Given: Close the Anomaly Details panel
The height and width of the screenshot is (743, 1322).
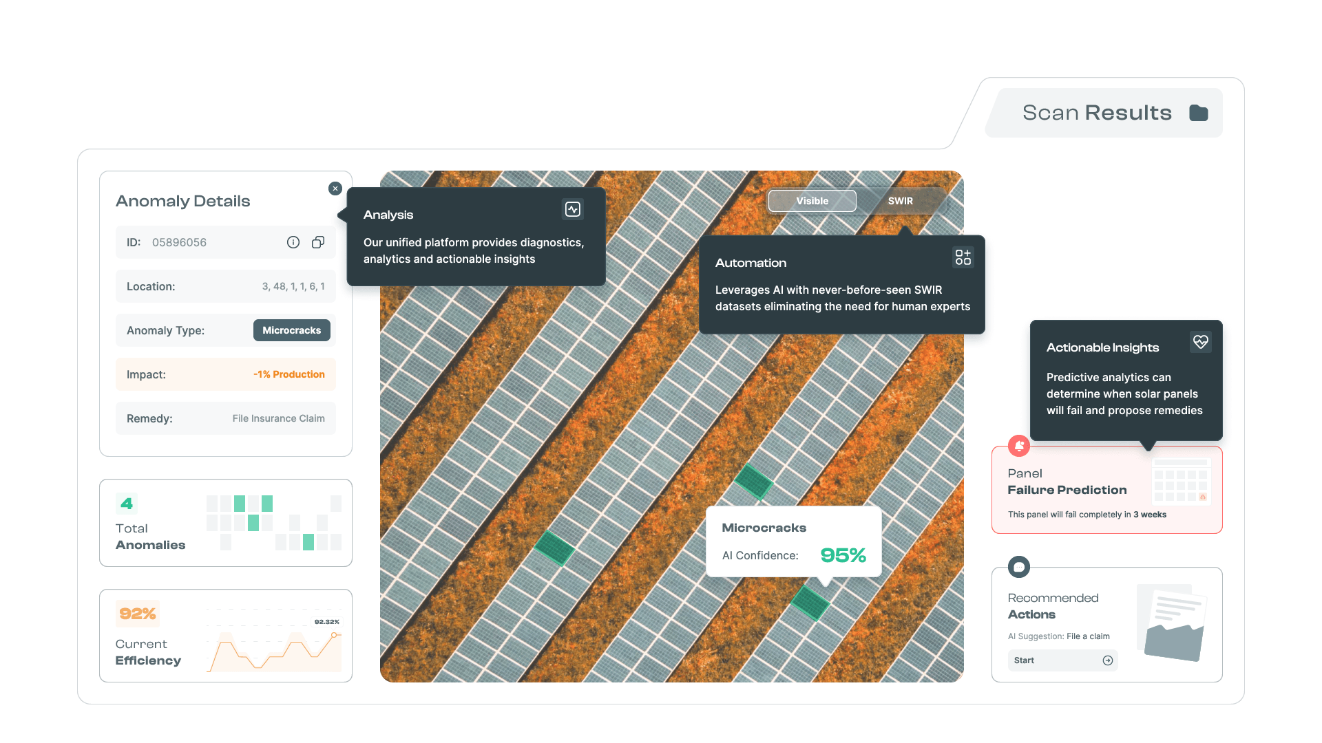Looking at the screenshot, I should (x=335, y=189).
